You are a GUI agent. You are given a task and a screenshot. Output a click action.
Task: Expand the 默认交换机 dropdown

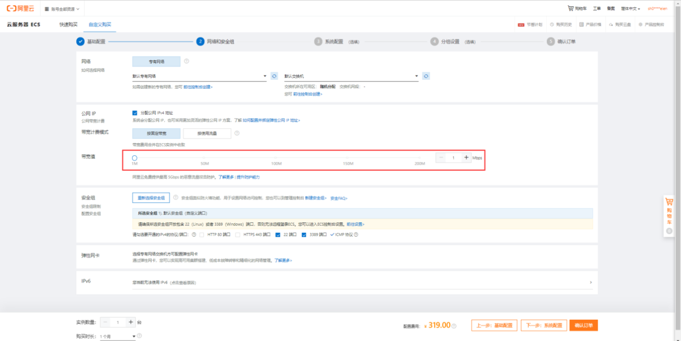pyautogui.click(x=351, y=76)
